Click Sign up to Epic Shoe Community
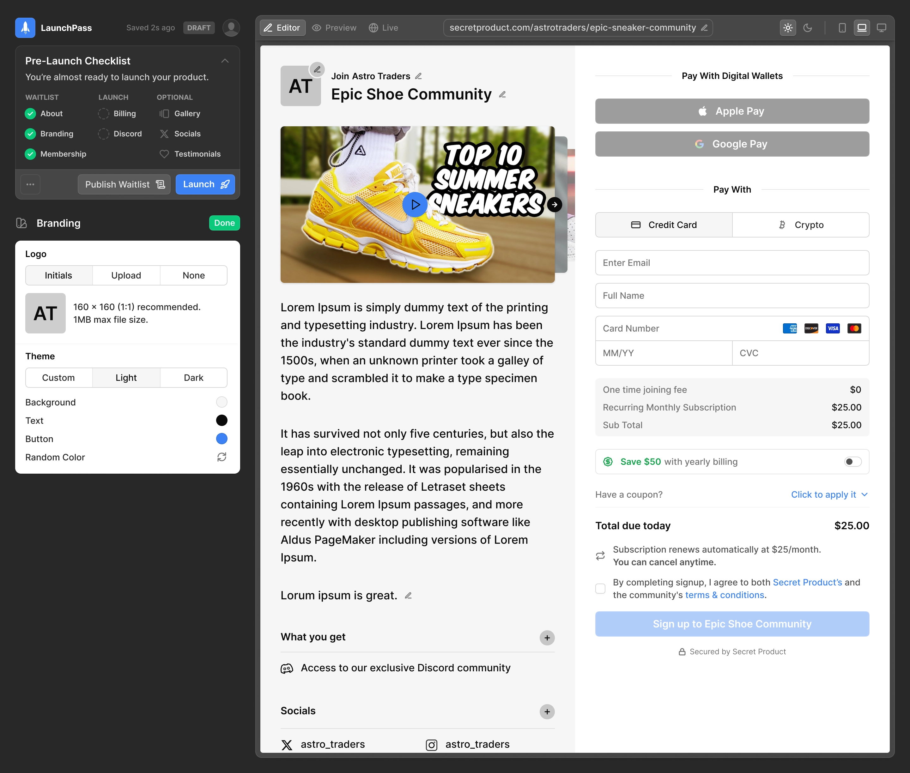This screenshot has height=773, width=910. point(732,624)
